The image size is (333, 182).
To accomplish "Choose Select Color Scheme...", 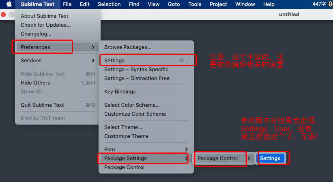I will point(146,105).
